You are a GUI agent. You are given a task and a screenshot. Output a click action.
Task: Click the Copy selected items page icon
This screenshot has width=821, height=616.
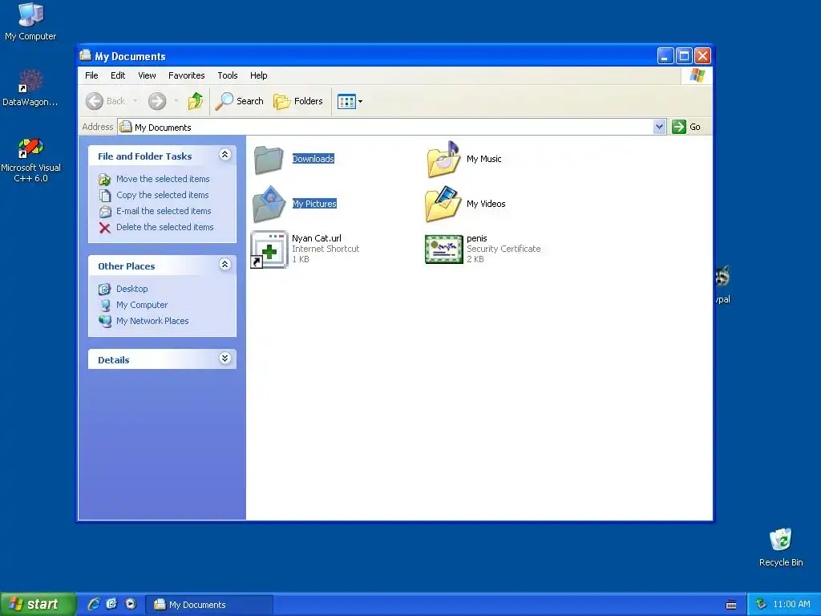pos(105,196)
